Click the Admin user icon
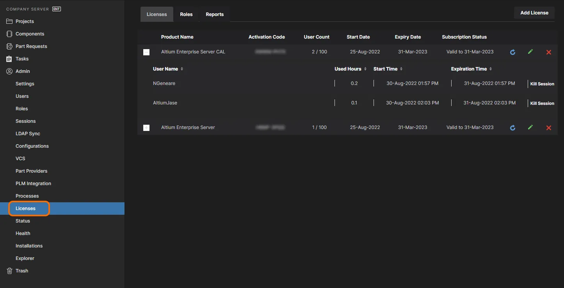 [x=9, y=71]
